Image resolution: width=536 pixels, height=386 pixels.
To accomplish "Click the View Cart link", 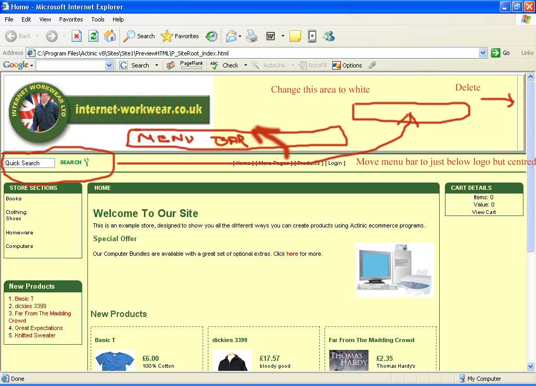I will 484,212.
